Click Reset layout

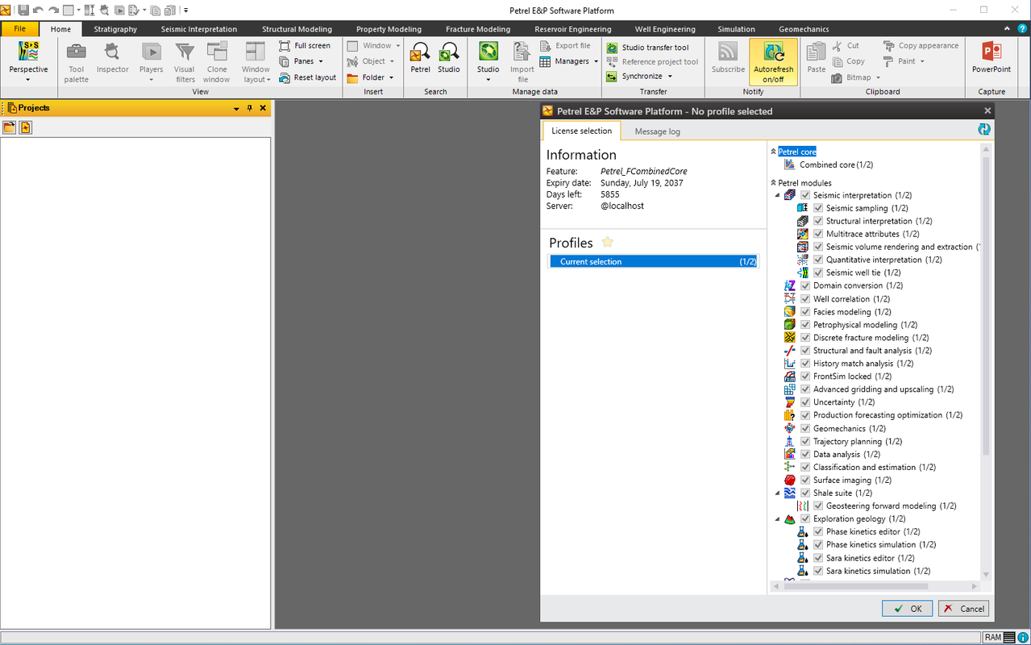tap(307, 77)
